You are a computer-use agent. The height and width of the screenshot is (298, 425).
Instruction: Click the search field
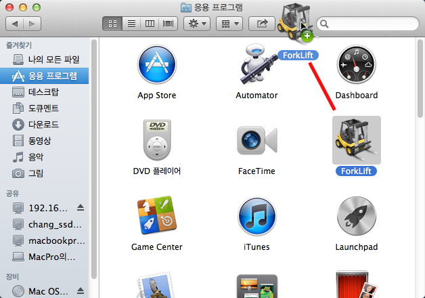point(367,24)
